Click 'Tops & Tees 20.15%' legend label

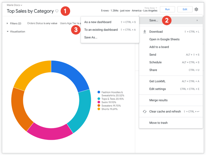pos(113,99)
